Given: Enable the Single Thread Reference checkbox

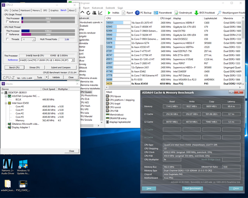Looking at the screenshot, I should [x=7, y=22].
